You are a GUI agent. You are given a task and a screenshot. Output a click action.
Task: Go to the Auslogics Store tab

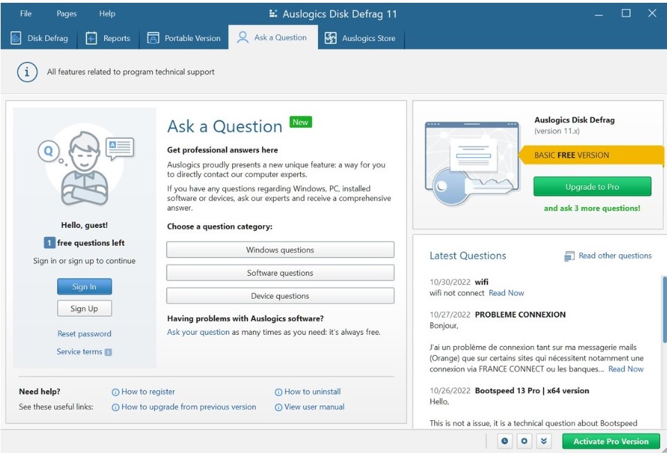(361, 38)
